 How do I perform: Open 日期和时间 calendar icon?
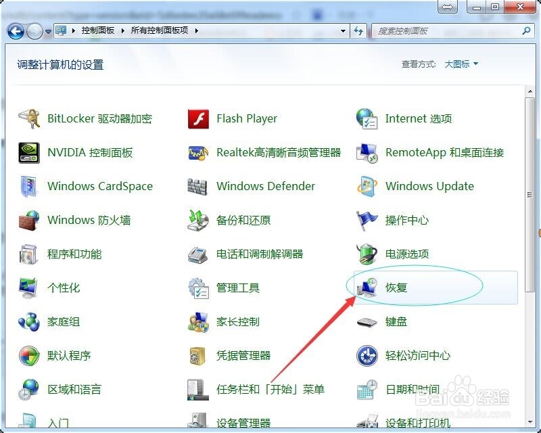click(x=367, y=390)
